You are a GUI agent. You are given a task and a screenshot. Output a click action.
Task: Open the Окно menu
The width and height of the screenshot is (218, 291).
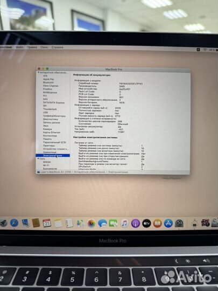click(x=44, y=47)
